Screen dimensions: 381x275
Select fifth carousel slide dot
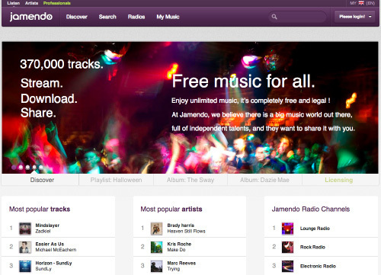(x=41, y=167)
